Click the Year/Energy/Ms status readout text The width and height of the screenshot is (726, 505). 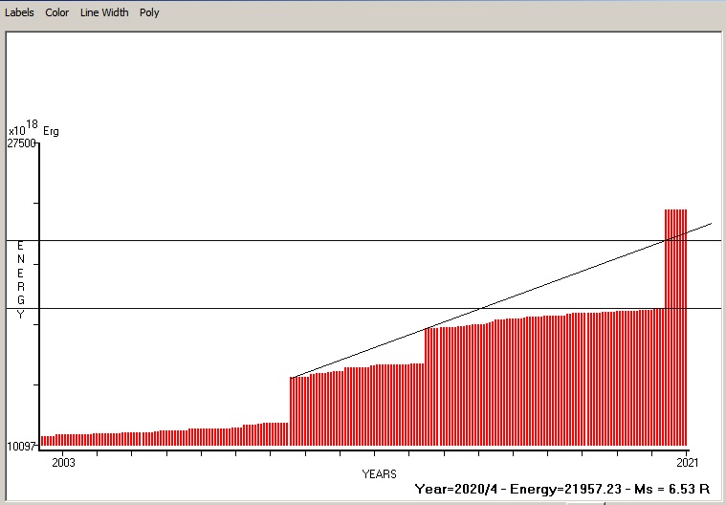564,489
